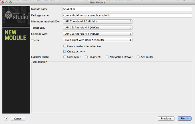This screenshot has height=124, width=195.
Task: Click the Compile with label
Action: point(40,34)
